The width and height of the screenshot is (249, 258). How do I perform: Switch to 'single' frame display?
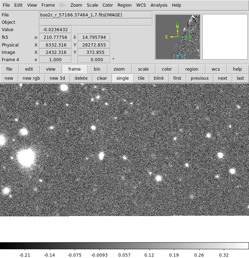pos(123,78)
